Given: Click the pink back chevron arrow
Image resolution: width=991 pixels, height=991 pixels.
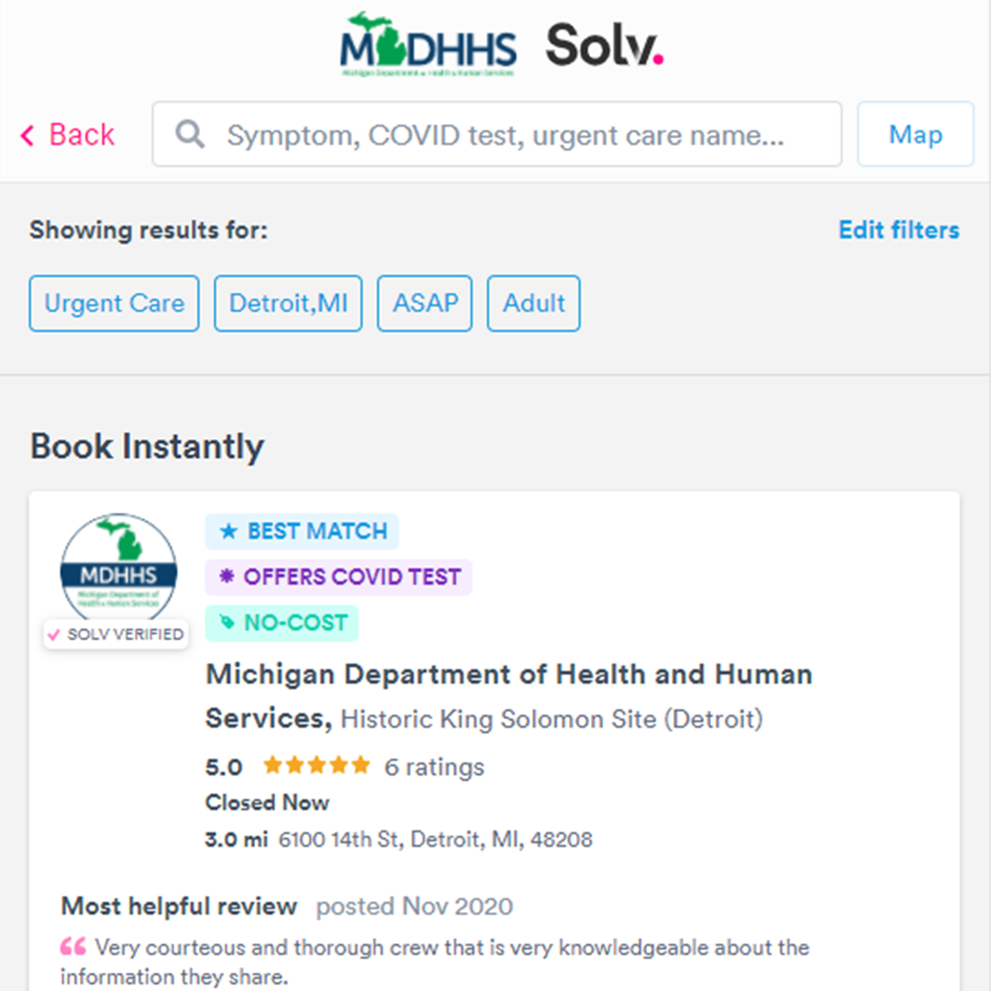Looking at the screenshot, I should [x=28, y=135].
